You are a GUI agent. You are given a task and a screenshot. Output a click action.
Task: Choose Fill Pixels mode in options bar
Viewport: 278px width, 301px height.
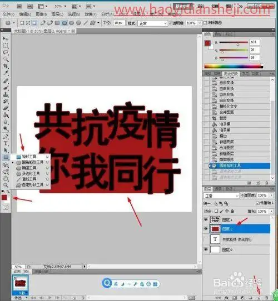[x=34, y=23]
